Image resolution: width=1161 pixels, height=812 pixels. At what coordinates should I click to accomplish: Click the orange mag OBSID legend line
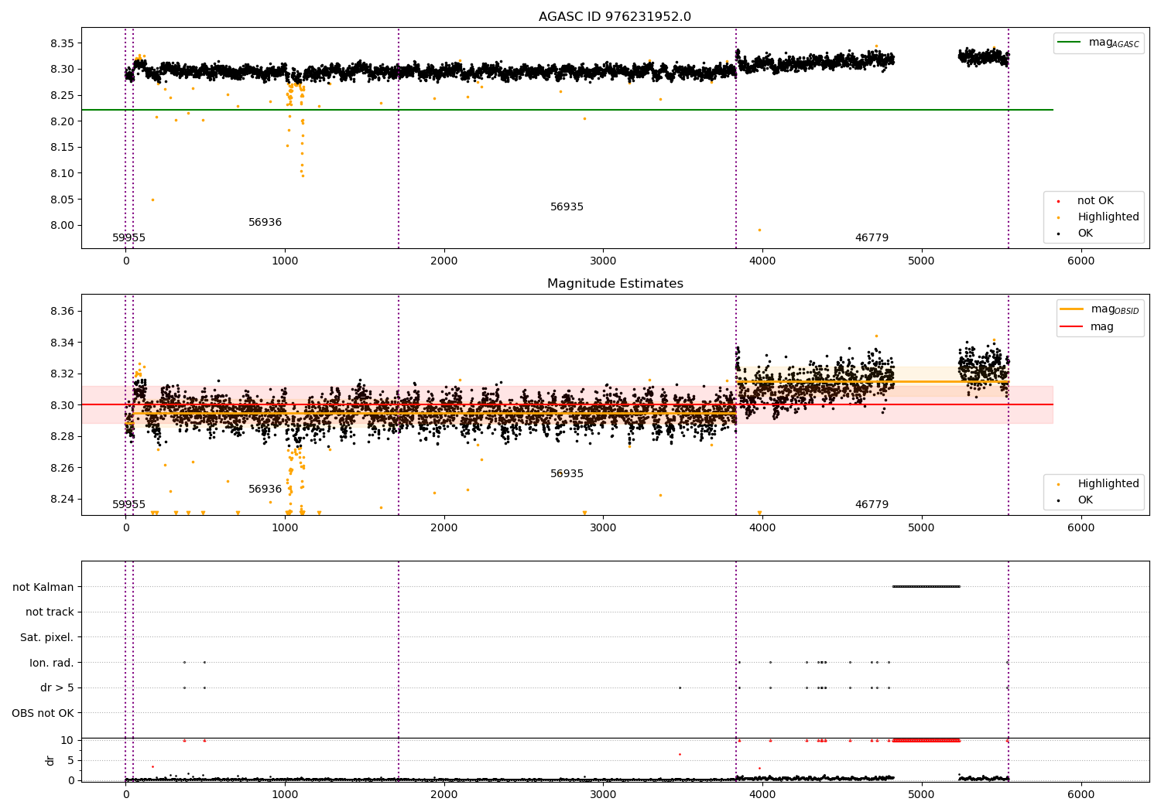1072,309
